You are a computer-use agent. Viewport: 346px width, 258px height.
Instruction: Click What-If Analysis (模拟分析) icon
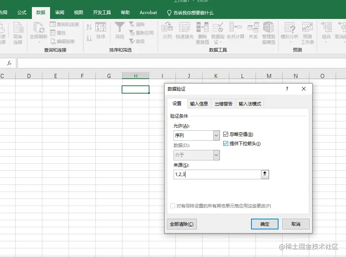click(x=290, y=31)
